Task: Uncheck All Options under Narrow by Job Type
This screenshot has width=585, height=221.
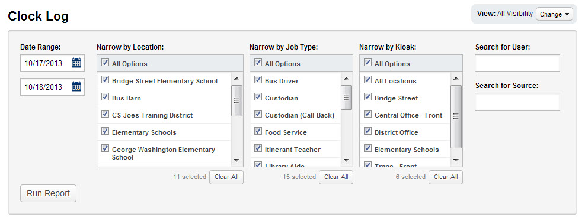Action: click(x=258, y=63)
